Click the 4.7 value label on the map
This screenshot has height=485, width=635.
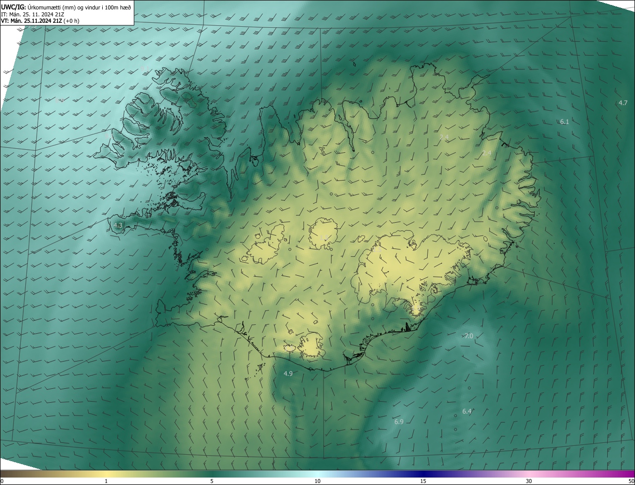[x=623, y=103]
